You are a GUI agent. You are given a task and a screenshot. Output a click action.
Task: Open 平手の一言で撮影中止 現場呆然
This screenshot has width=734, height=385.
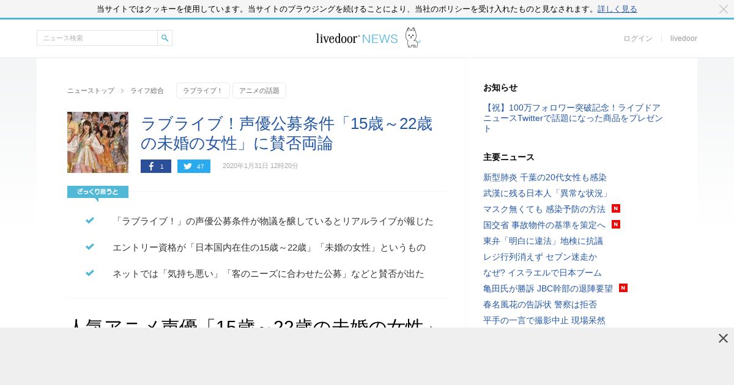click(544, 320)
